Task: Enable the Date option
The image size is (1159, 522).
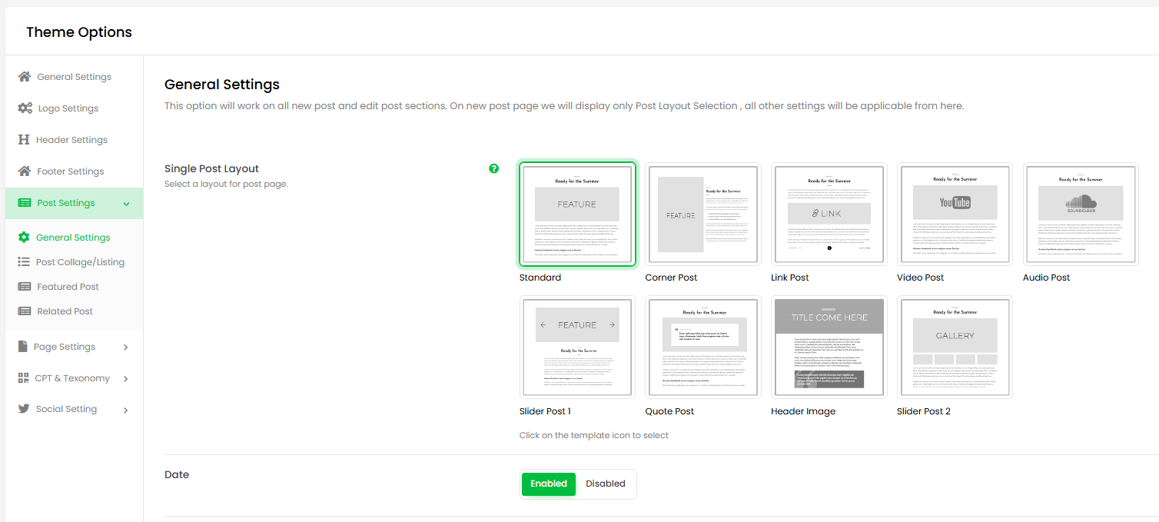Action: [548, 484]
